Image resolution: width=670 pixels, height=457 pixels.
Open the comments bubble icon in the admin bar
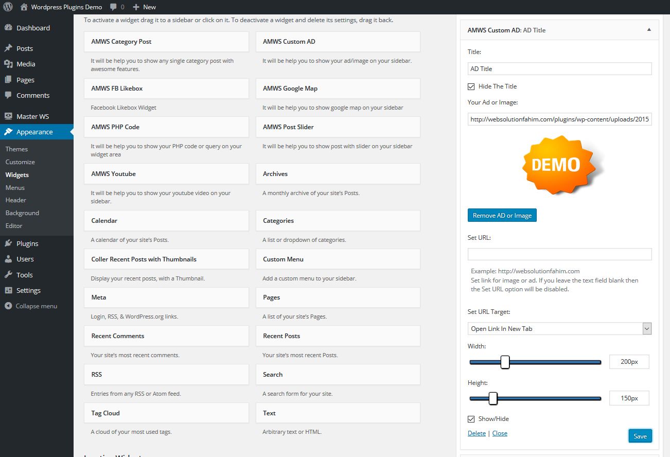click(112, 7)
